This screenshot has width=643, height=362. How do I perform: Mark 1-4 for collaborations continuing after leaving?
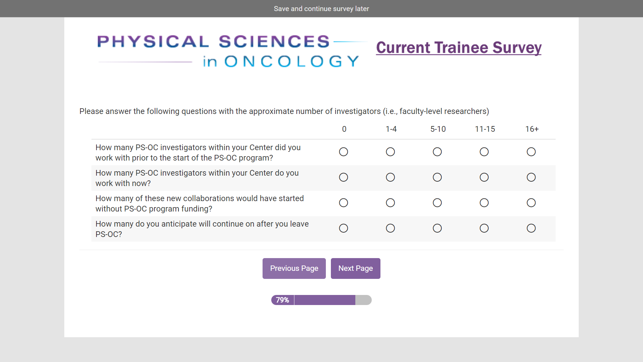click(390, 228)
